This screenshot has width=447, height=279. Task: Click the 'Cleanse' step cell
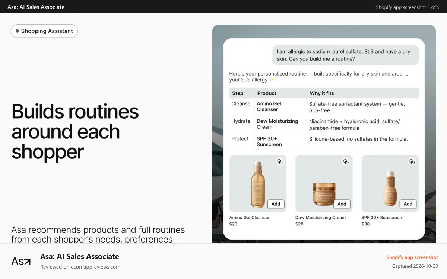[241, 103]
